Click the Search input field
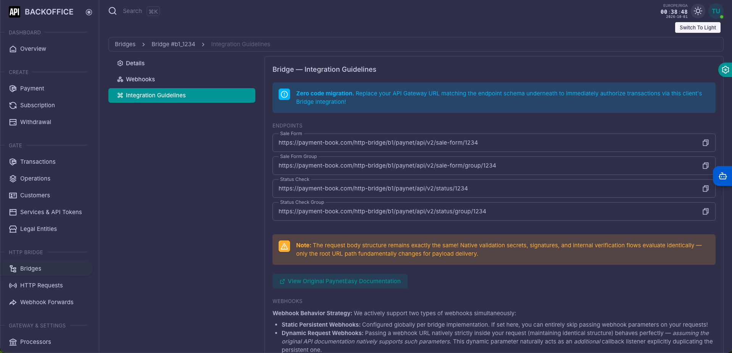This screenshot has width=732, height=353. click(x=132, y=11)
